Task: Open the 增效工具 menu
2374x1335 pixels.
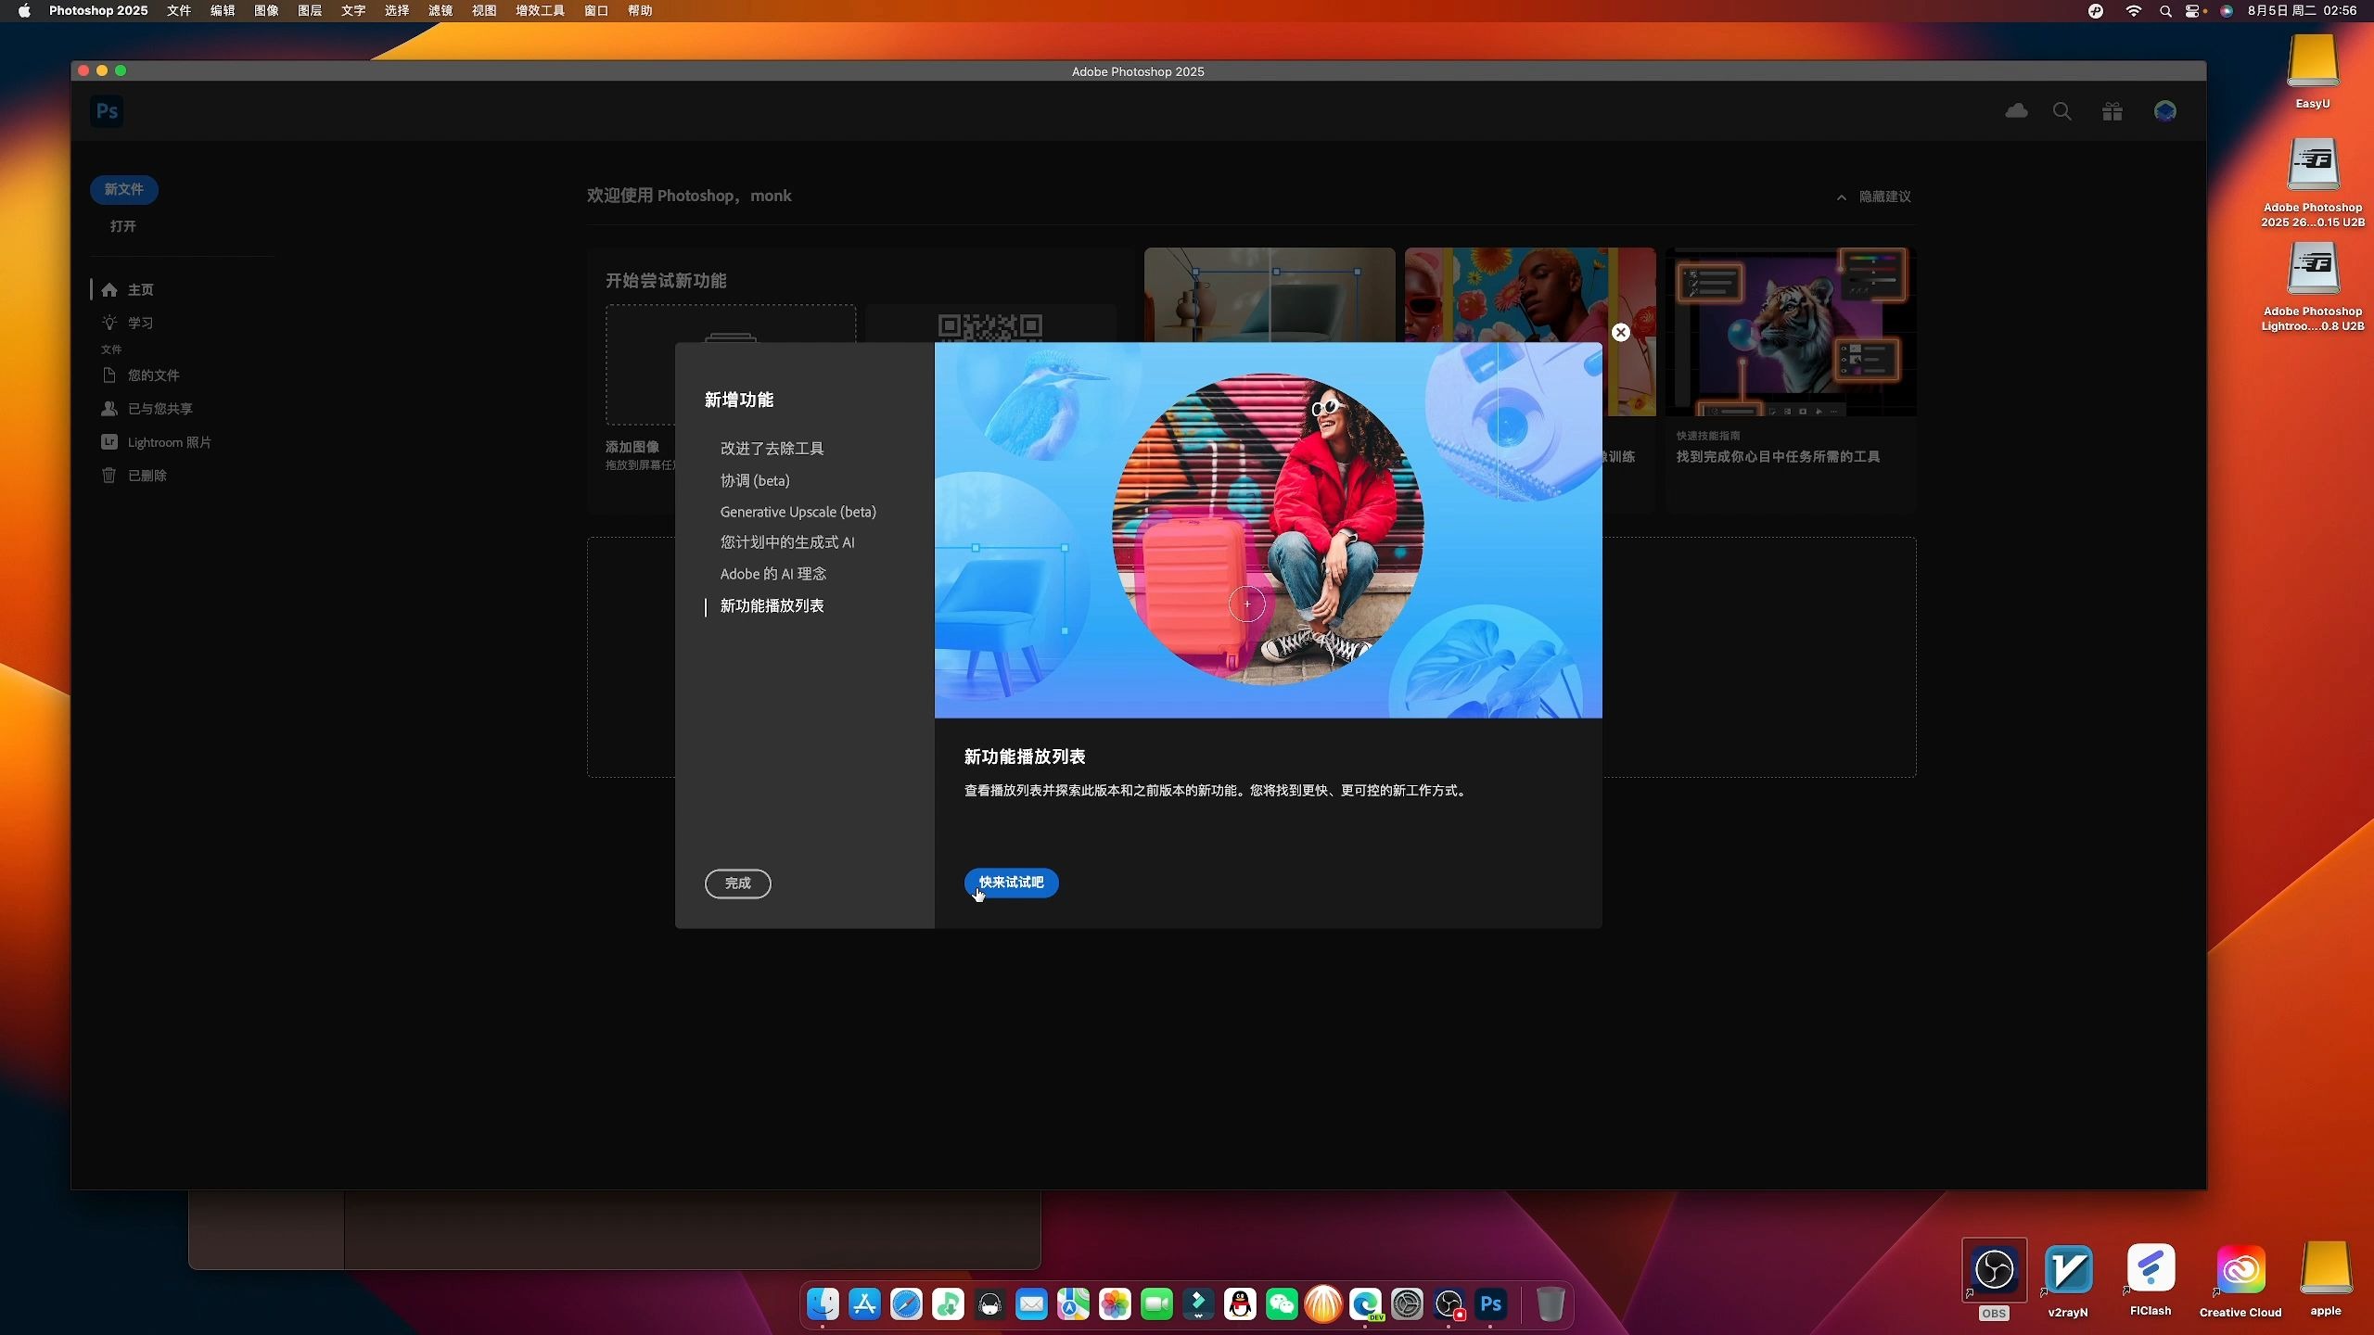Action: [x=540, y=11]
